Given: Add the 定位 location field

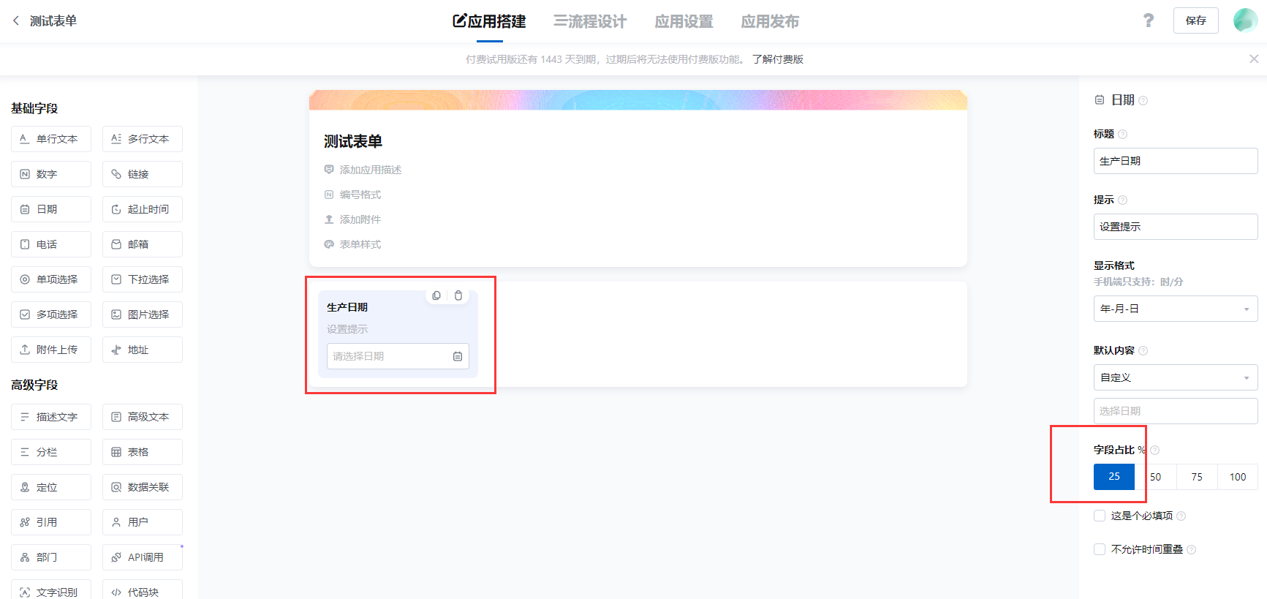Looking at the screenshot, I should [51, 487].
